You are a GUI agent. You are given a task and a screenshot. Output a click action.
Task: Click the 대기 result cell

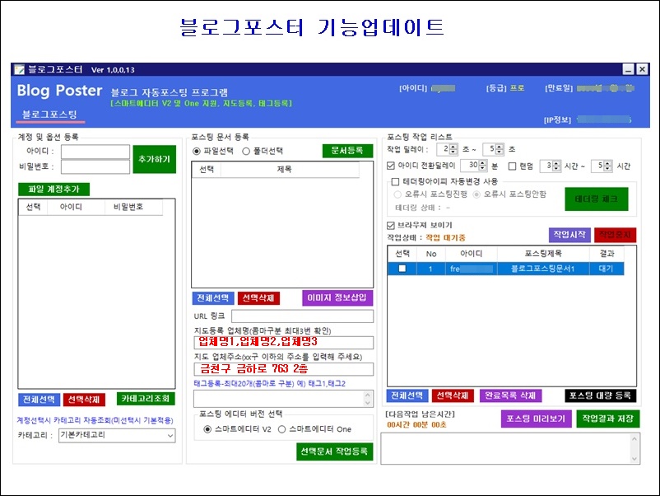[607, 269]
